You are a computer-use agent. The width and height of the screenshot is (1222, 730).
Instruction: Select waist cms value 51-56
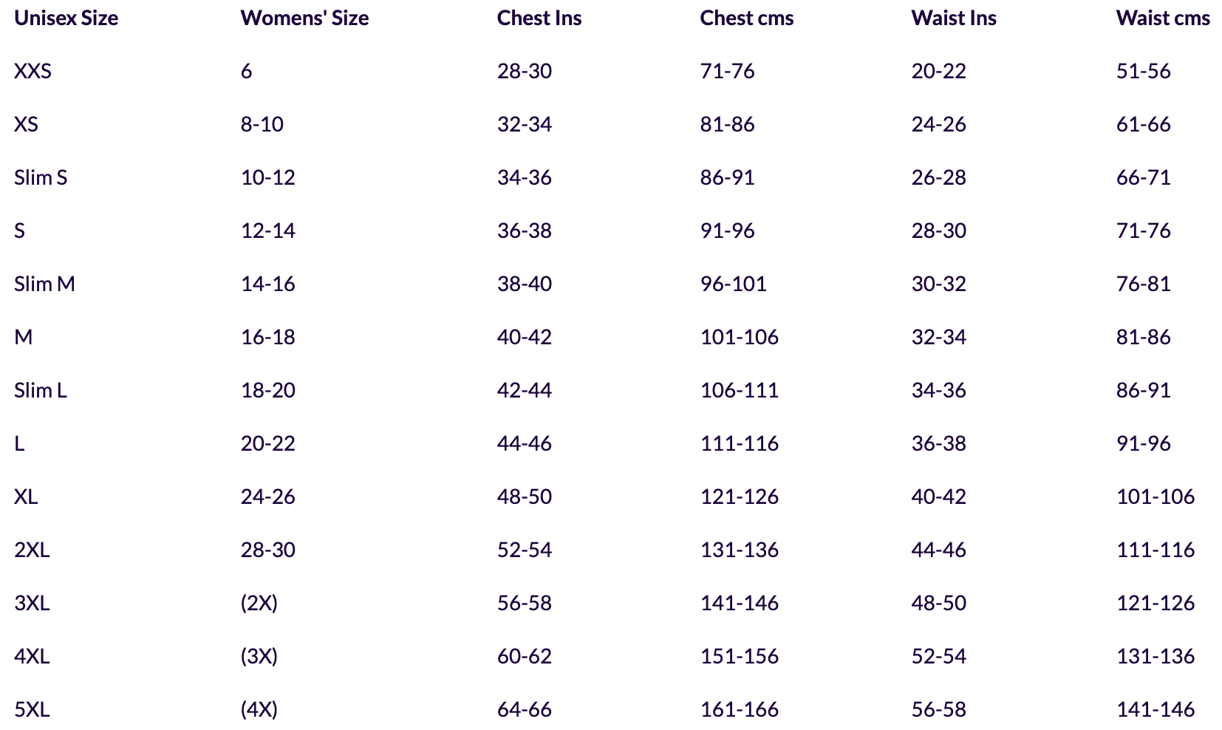(x=1143, y=71)
